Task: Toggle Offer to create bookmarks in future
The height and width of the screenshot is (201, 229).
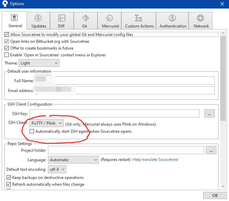Action: 6,48
